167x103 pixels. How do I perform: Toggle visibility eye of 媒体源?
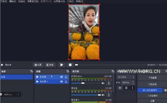coord(61,77)
